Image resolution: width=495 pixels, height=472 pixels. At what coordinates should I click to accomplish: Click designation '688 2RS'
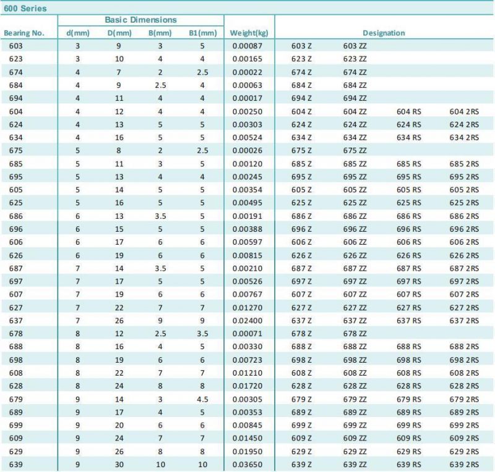[x=464, y=347]
